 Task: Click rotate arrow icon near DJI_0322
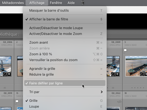point(119,102)
